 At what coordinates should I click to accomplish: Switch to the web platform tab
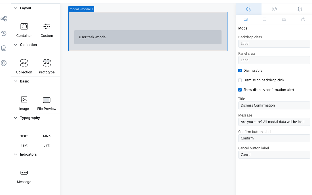(246, 19)
